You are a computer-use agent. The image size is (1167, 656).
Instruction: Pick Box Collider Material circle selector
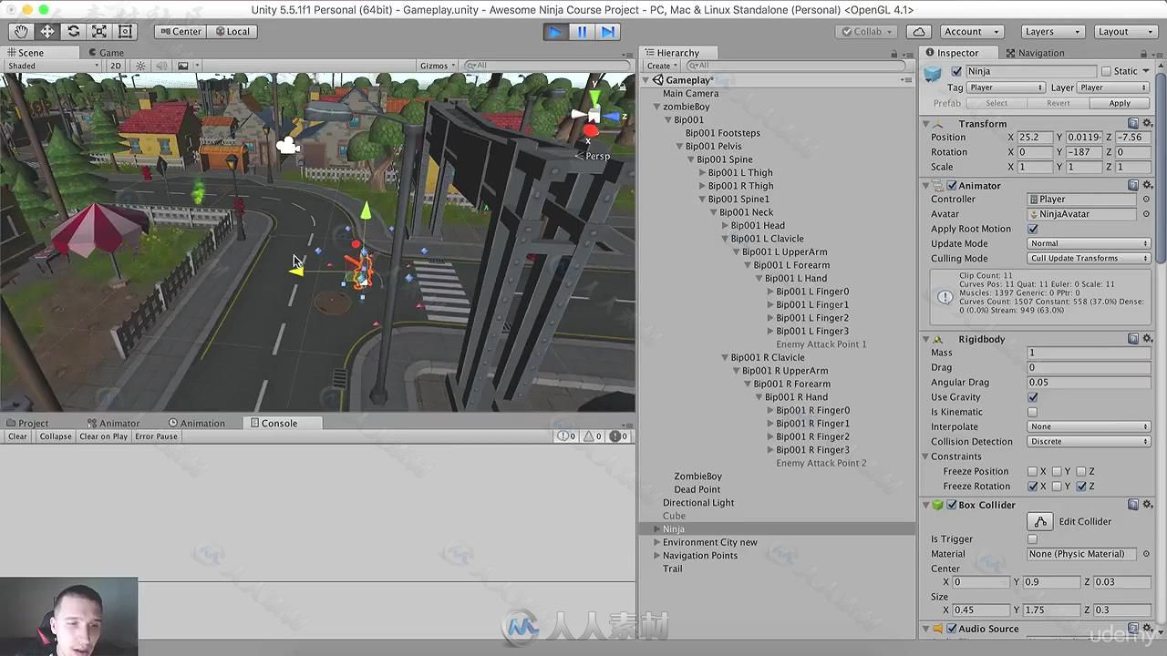1146,554
